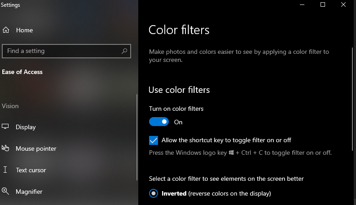Click the Mouse pointer hand icon
356x205 pixels.
5,148
